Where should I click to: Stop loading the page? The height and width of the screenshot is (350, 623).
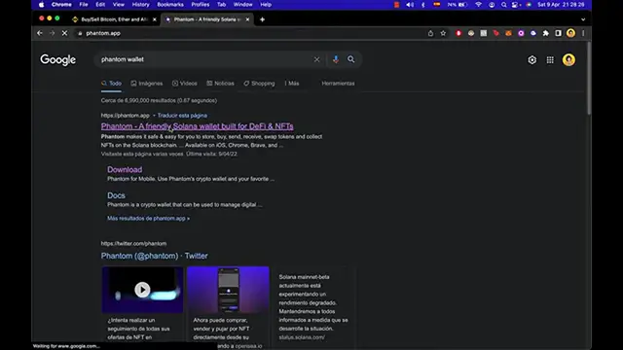pos(64,33)
